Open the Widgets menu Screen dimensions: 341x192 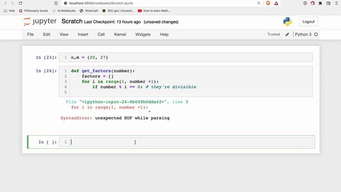click(x=143, y=34)
